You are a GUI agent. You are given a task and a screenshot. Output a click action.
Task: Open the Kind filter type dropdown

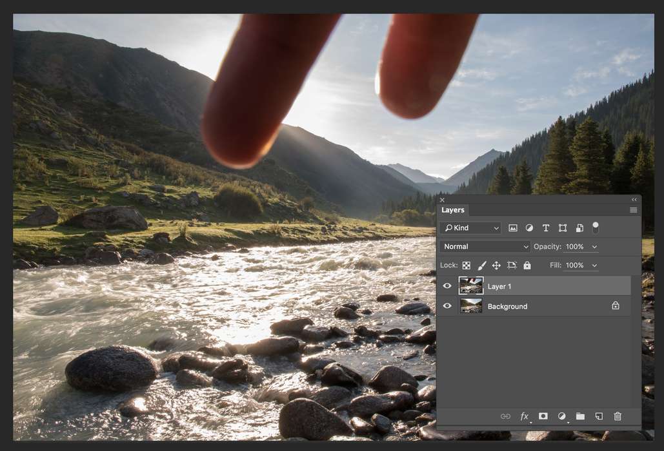pyautogui.click(x=470, y=228)
